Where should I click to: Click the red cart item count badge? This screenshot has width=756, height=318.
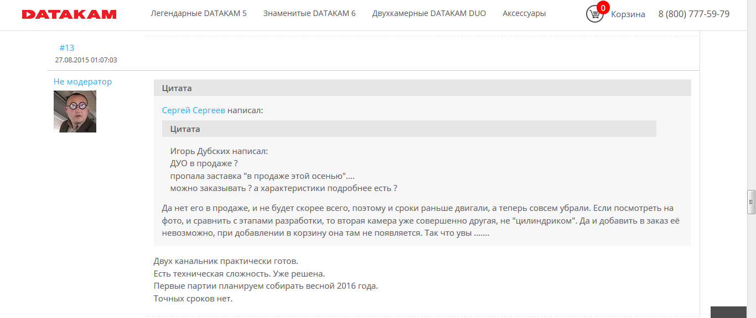603,7
